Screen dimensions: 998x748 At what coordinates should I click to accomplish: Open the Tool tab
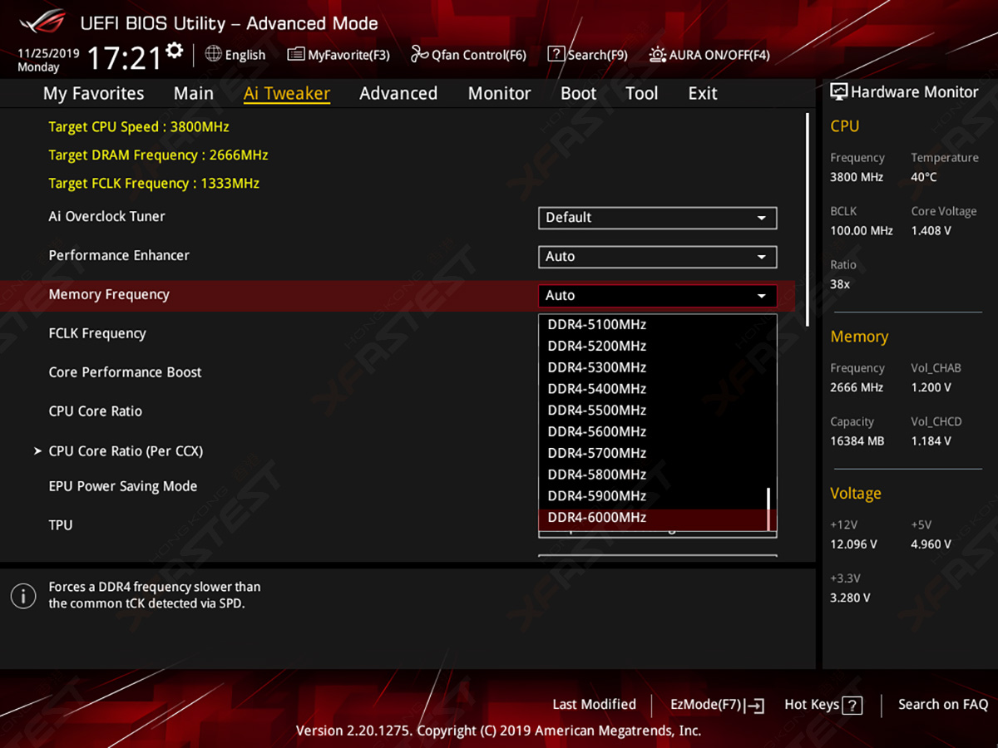coord(642,93)
